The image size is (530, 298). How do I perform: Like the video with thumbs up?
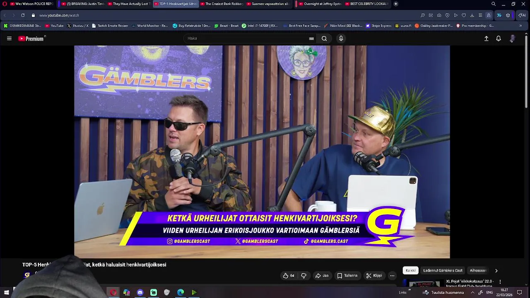[x=288, y=276]
